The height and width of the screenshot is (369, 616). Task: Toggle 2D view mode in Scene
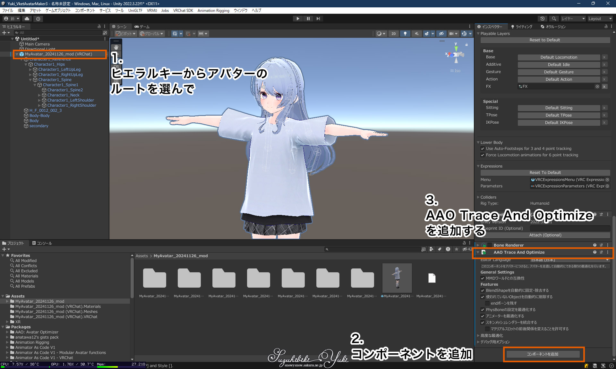[394, 34]
